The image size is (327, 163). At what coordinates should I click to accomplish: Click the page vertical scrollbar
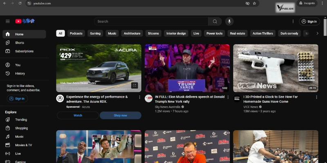pos(325,27)
